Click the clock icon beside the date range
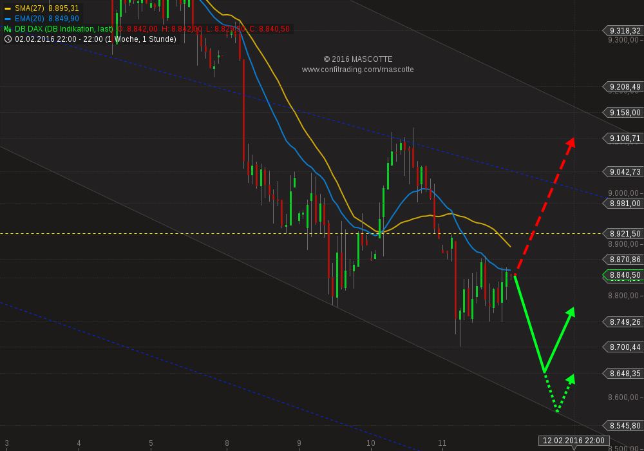Viewport: 644px width, 451px height. [x=8, y=39]
